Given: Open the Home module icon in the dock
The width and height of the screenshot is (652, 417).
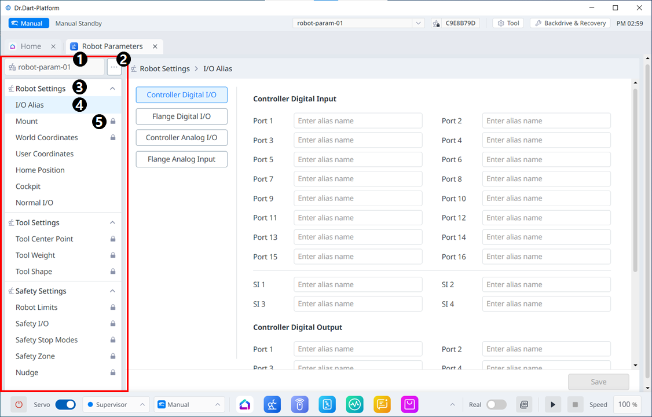Looking at the screenshot, I should point(245,404).
